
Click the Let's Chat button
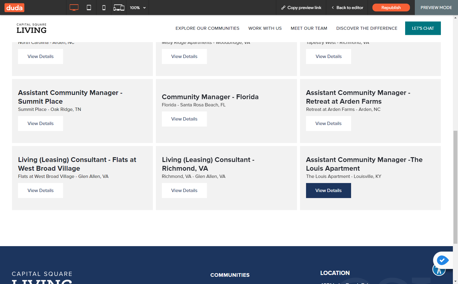[x=423, y=28]
